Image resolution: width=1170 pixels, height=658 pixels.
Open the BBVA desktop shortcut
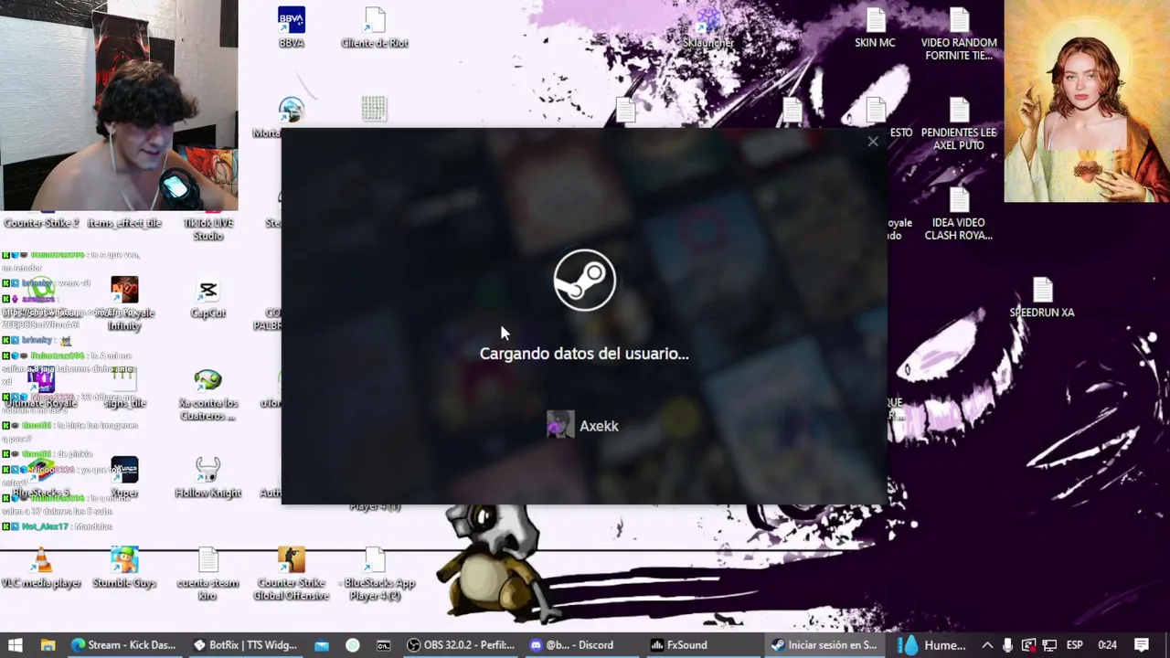pyautogui.click(x=292, y=27)
